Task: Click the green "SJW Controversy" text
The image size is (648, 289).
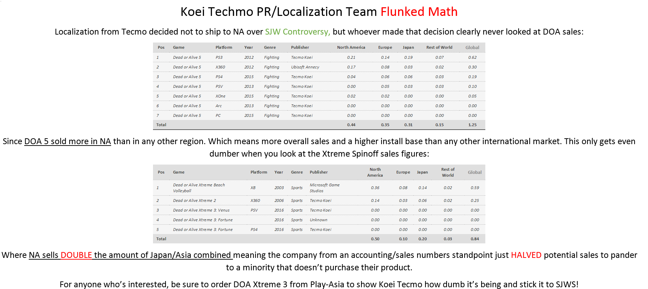Action: [x=297, y=32]
